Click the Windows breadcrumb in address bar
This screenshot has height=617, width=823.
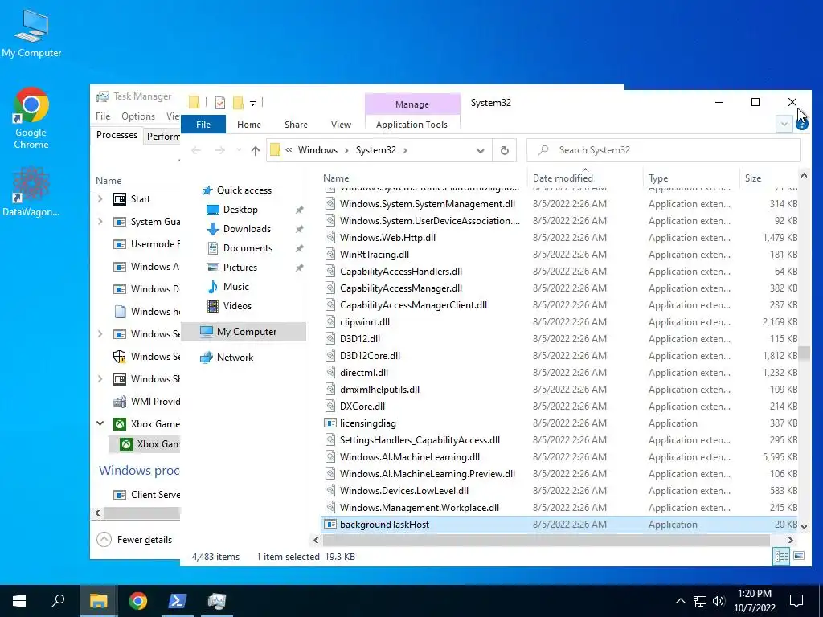(317, 150)
